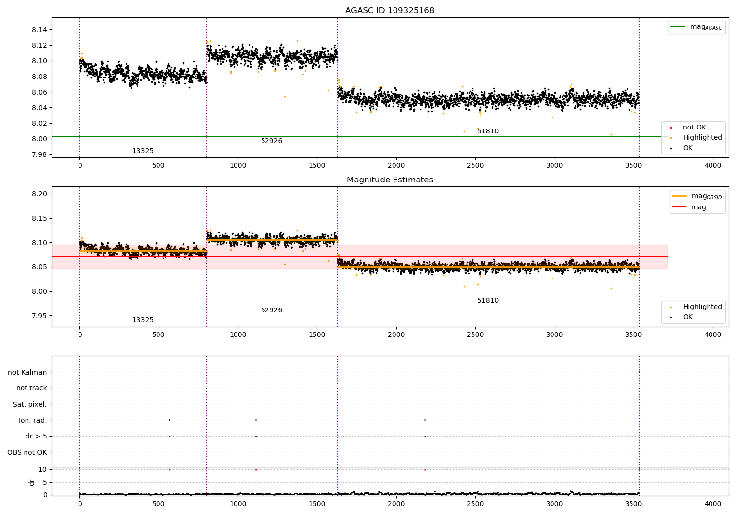Click "OK" in the Magnitude Estimates legend
This screenshot has width=736, height=515.
(687, 317)
